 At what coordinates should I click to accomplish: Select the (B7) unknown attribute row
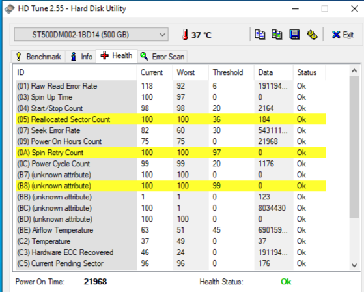(171, 175)
